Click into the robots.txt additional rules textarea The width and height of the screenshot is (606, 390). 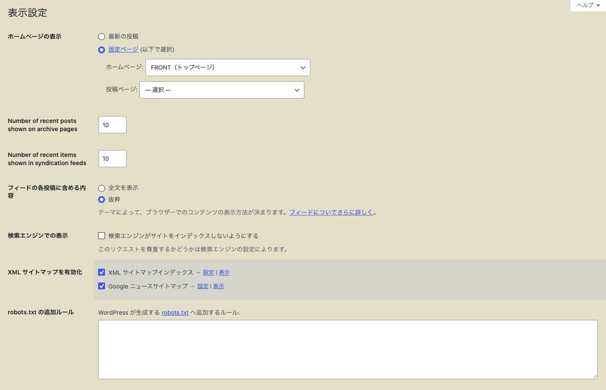tap(348, 350)
